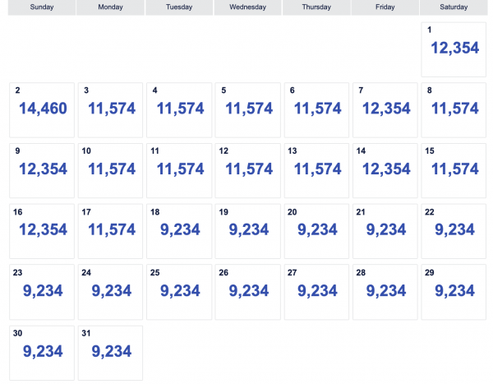Click day 31 calendar cell
493x384 pixels.
(110, 352)
